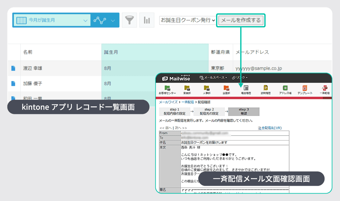Open the 訪問履歴 application icon
Image resolution: width=340 pixels, height=201 pixels.
[265, 89]
